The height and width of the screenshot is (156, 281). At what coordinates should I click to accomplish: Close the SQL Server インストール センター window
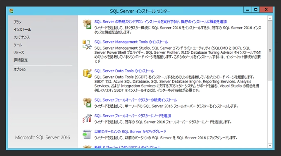[266, 9]
